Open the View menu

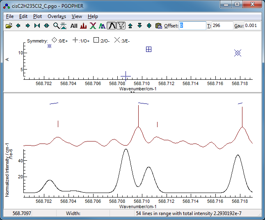[77, 16]
